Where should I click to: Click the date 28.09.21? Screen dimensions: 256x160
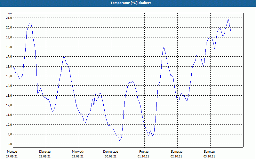(45, 156)
